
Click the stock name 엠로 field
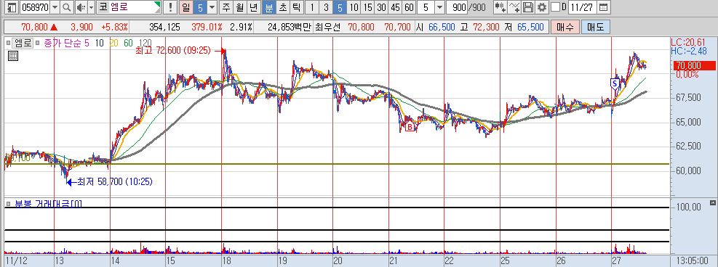coord(129,7)
